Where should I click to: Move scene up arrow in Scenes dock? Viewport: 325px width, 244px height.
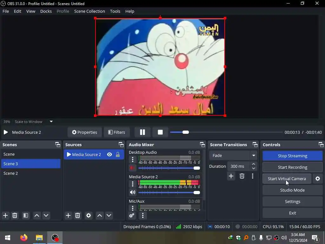[37, 215]
